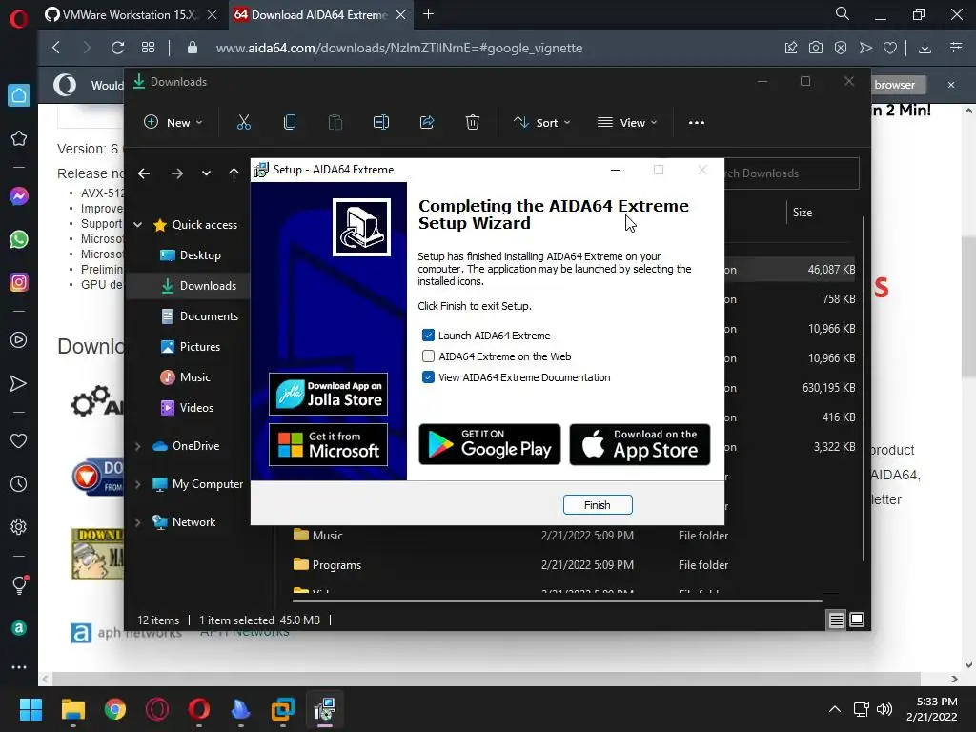The height and width of the screenshot is (732, 976).
Task: Open History clock in Opera sidebar
Action: click(19, 483)
